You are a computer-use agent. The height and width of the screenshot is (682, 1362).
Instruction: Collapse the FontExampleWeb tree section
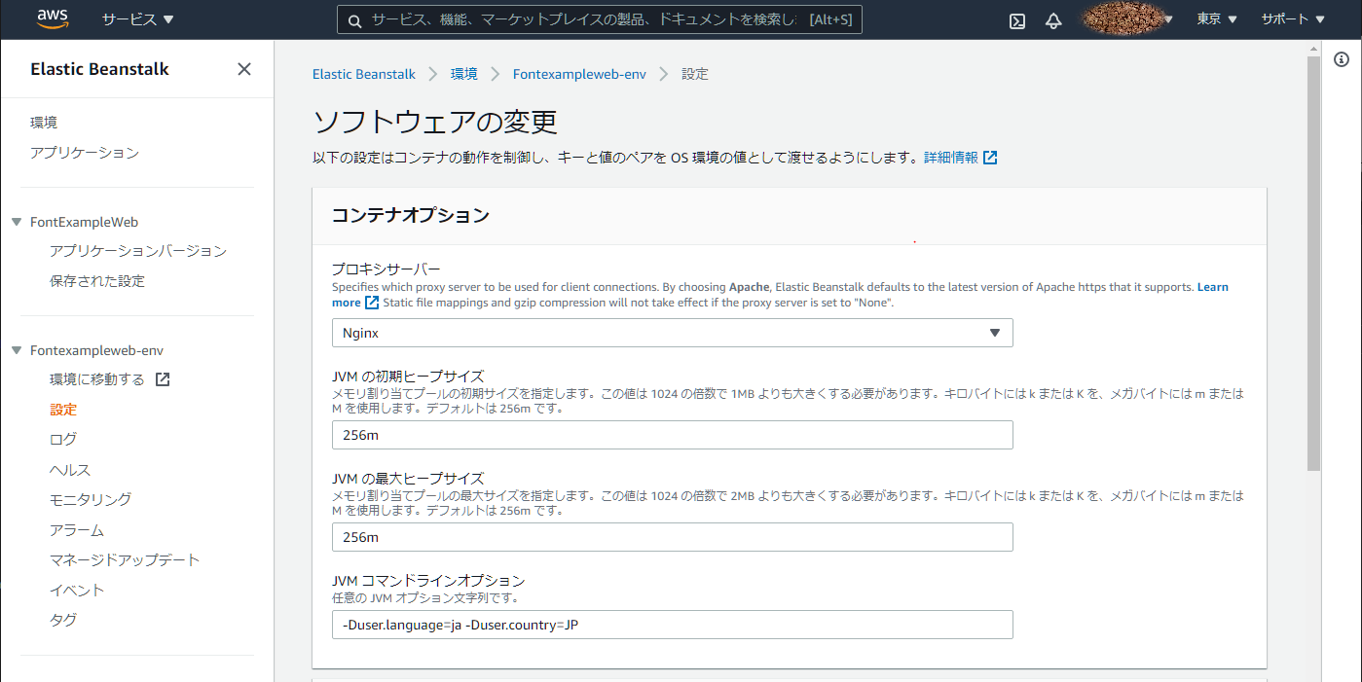pos(17,222)
